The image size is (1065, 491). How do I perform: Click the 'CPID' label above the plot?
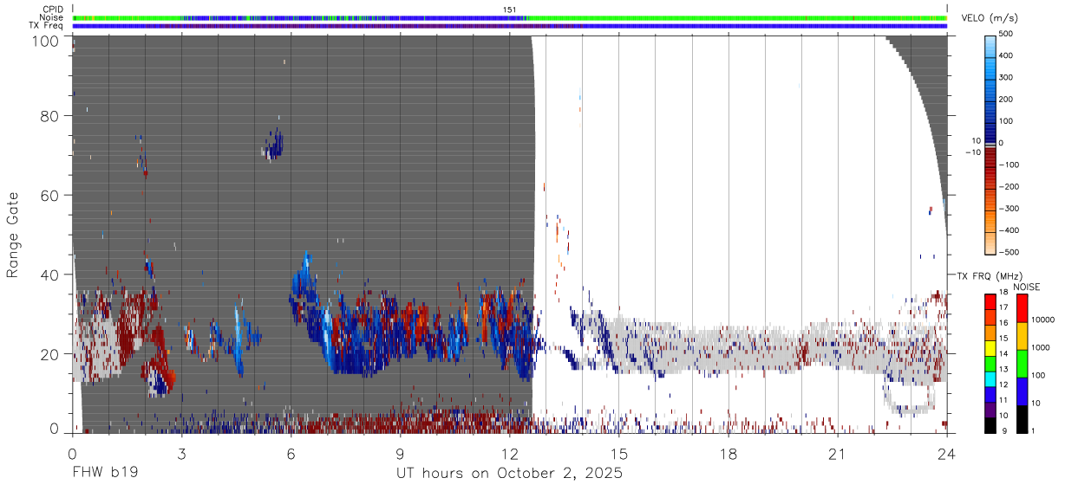pyautogui.click(x=52, y=10)
